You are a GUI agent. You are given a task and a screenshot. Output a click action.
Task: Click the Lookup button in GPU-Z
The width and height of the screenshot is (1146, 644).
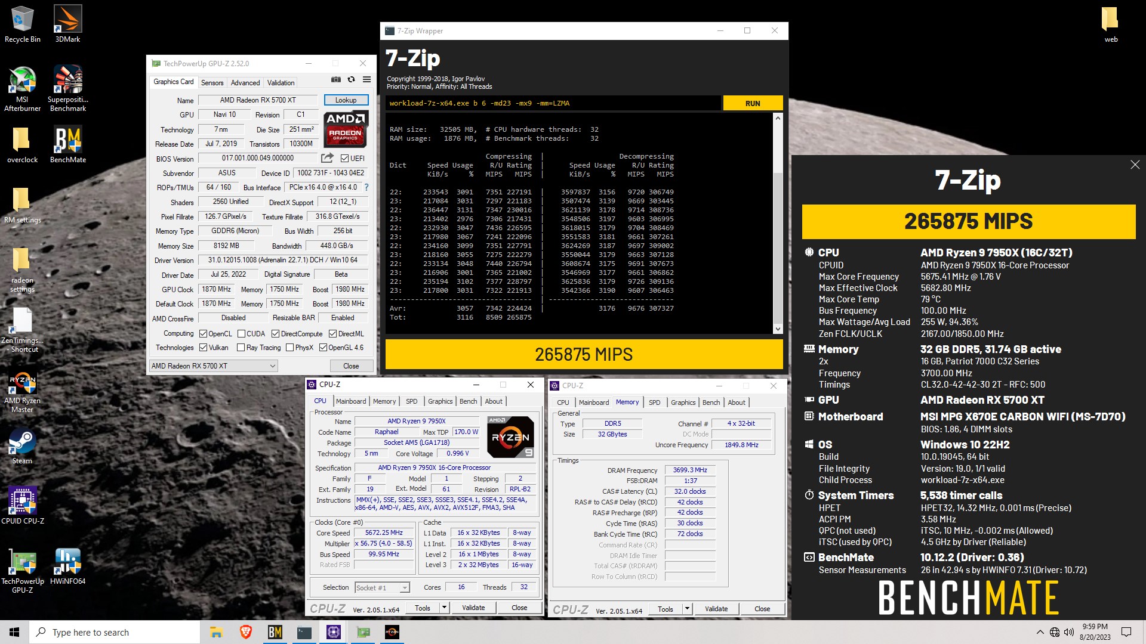(x=346, y=100)
